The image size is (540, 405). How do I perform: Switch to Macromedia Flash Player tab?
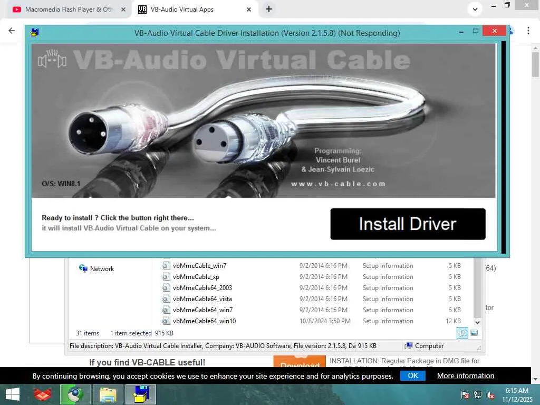coord(69,9)
